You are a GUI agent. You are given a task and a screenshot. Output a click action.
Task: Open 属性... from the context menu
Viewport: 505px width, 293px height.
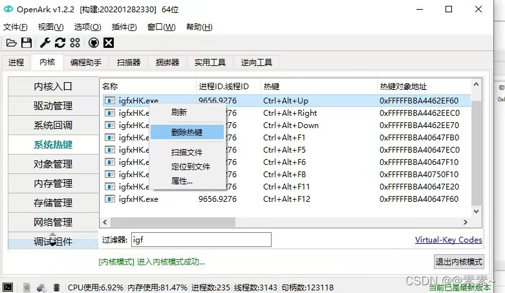187,181
